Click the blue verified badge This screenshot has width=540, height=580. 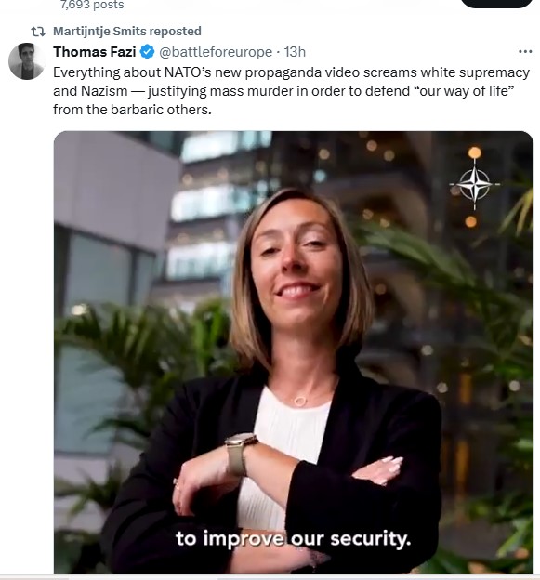tap(147, 52)
